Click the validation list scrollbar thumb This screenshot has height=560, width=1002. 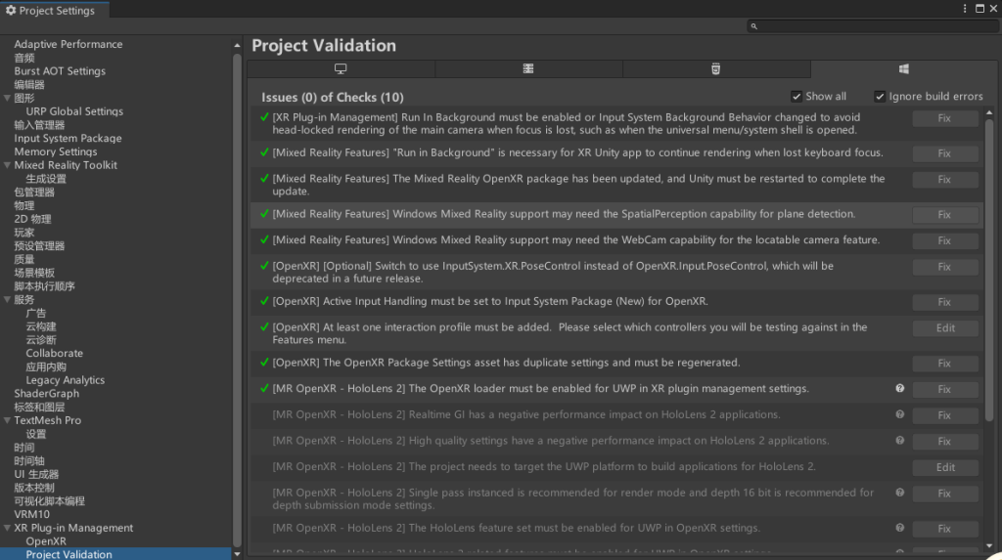pos(989,268)
